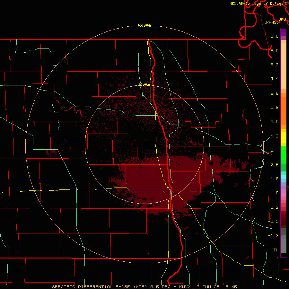Viewport: 289px width, 289px height.
Task: Select the 9.8 value on the color scale
Action: 275,36
